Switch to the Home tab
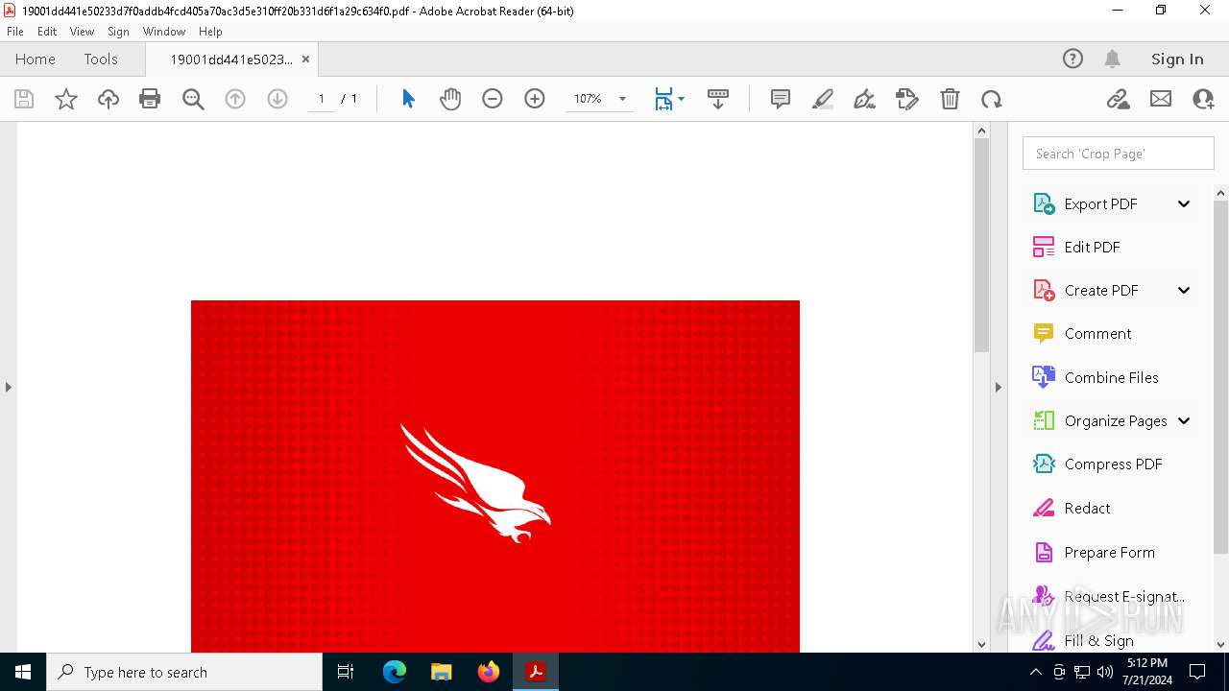1229x691 pixels. [x=36, y=59]
